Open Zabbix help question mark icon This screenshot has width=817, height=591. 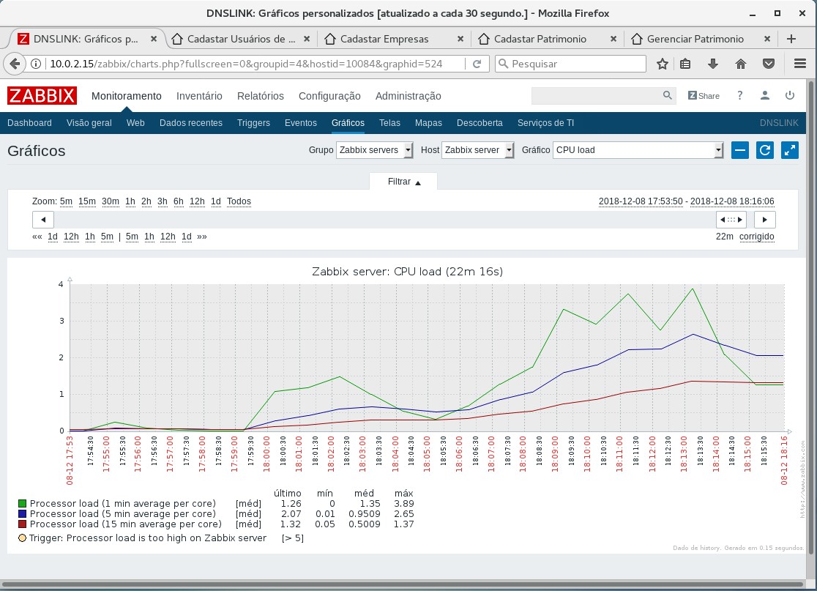[x=740, y=95]
